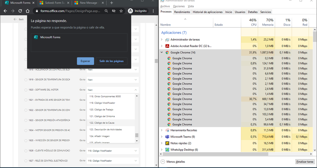Click the dropdown list's scrollbar thumb
This screenshot has width=317, height=168.
coord(137,135)
